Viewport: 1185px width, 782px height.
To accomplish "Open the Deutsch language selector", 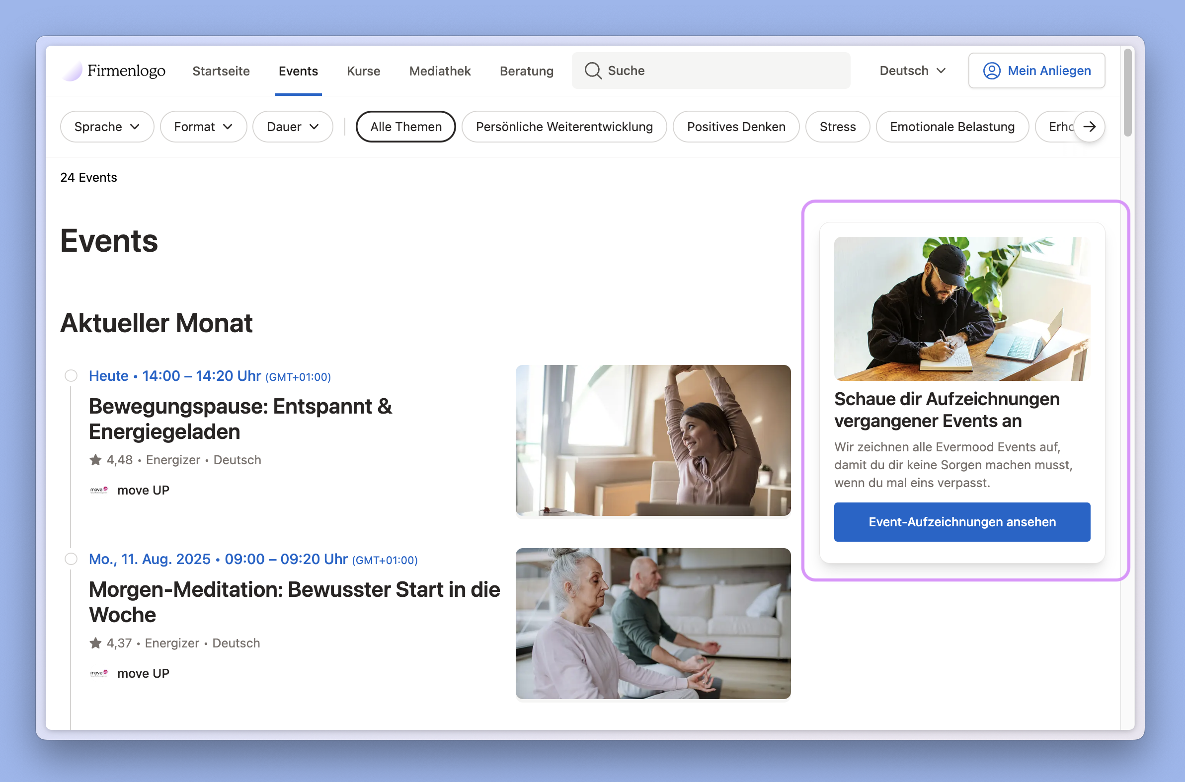I will click(x=912, y=71).
